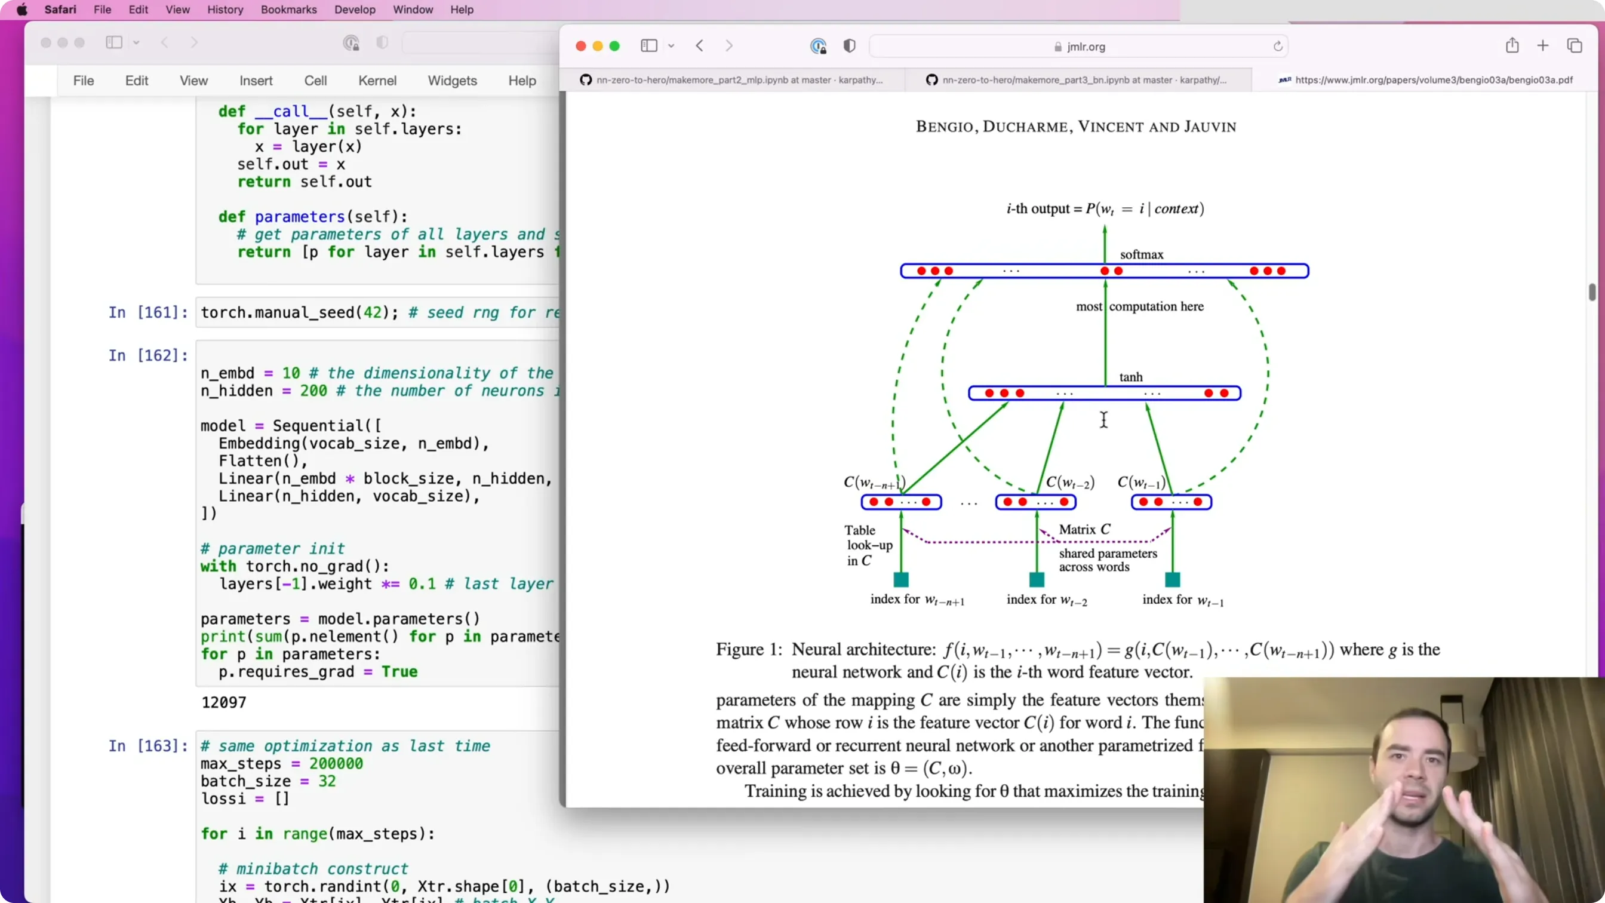Select notebook cell In [161]

click(377, 312)
